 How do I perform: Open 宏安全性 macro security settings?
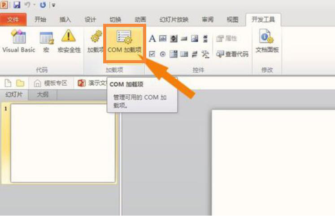[69, 41]
